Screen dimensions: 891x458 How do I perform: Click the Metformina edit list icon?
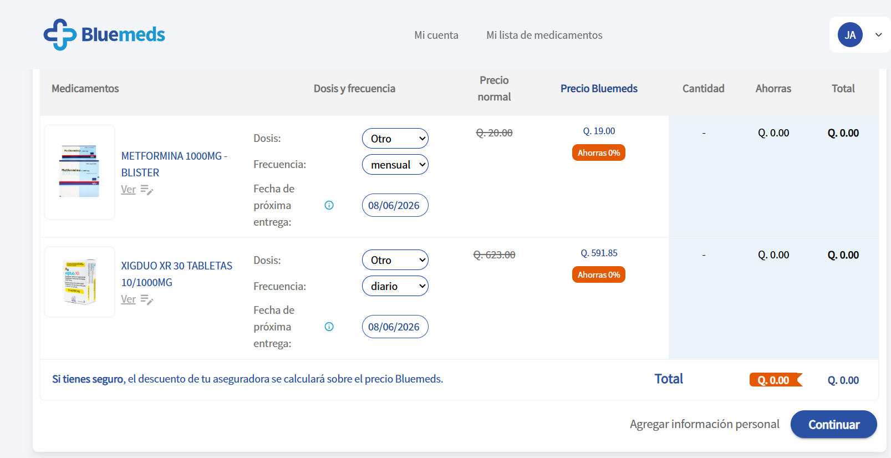tap(147, 190)
